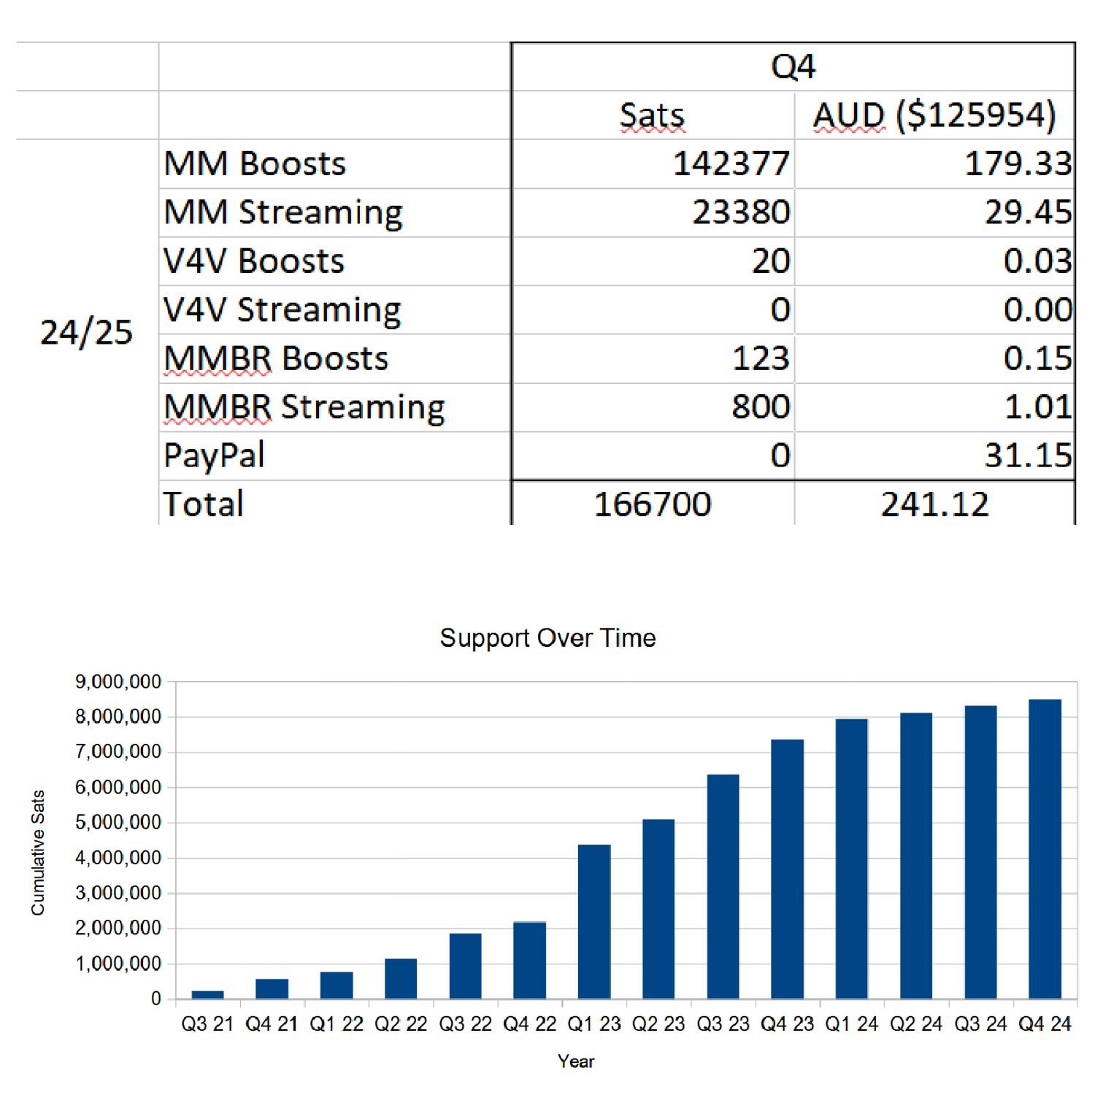Click the 9,000,000 axis label
Image resolution: width=1095 pixels, height=1095 pixels.
click(118, 682)
